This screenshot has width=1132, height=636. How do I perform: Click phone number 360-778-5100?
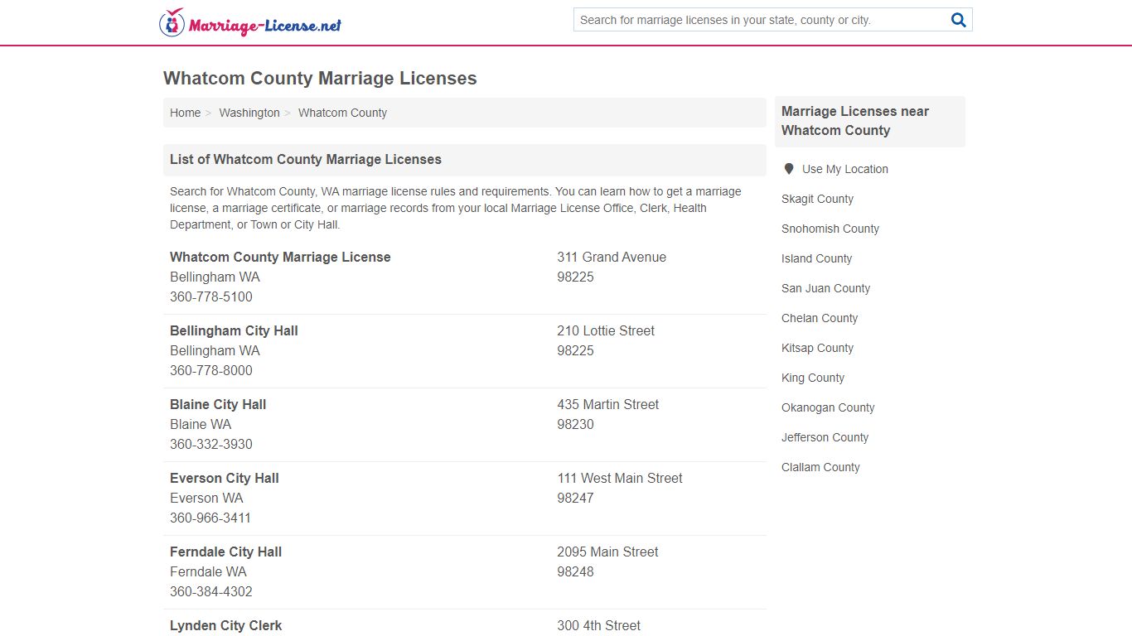(x=211, y=296)
